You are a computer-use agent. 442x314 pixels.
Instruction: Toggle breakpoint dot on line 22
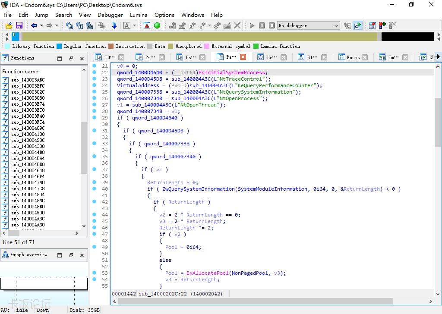click(x=94, y=72)
